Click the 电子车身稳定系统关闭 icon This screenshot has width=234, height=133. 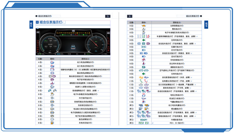tap(144, 32)
